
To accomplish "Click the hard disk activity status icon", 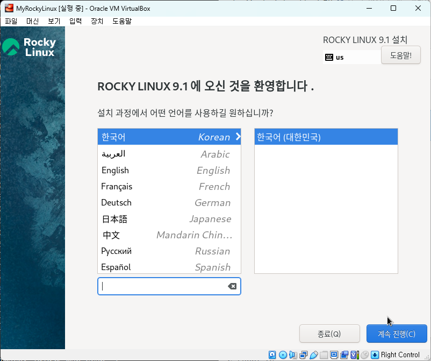I will (272, 355).
